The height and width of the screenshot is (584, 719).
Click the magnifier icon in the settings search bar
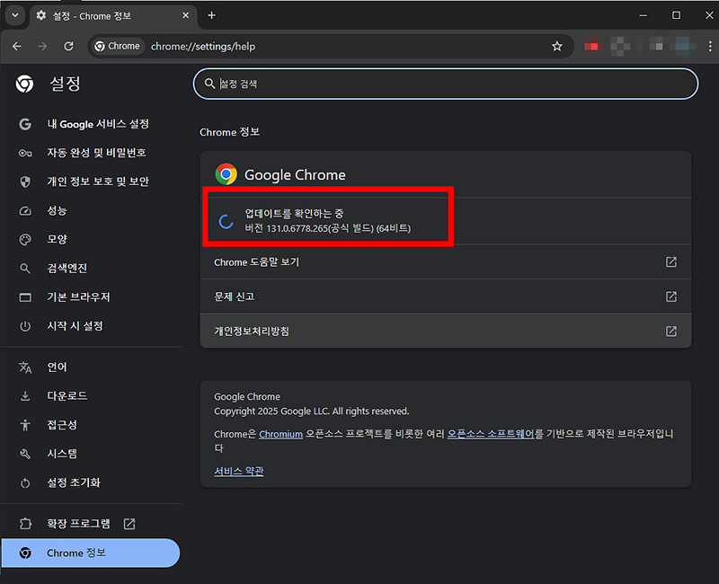209,84
